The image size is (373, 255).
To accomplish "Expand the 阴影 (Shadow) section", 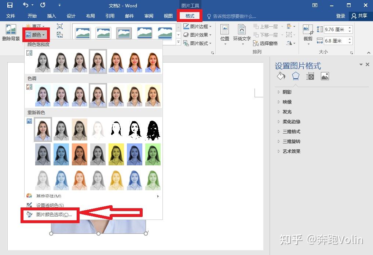I will click(286, 92).
